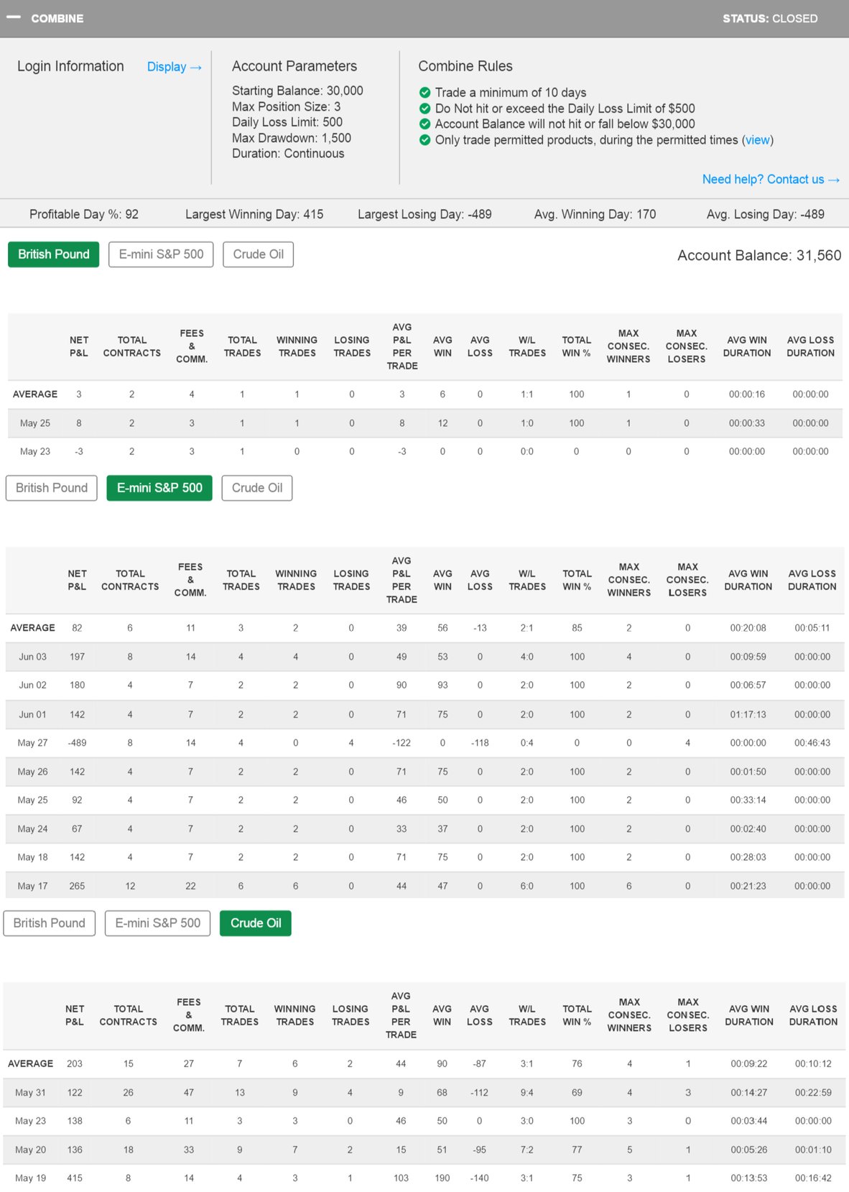The width and height of the screenshot is (849, 1192).
Task: Select the green Crude Oil button
Action: click(x=256, y=923)
